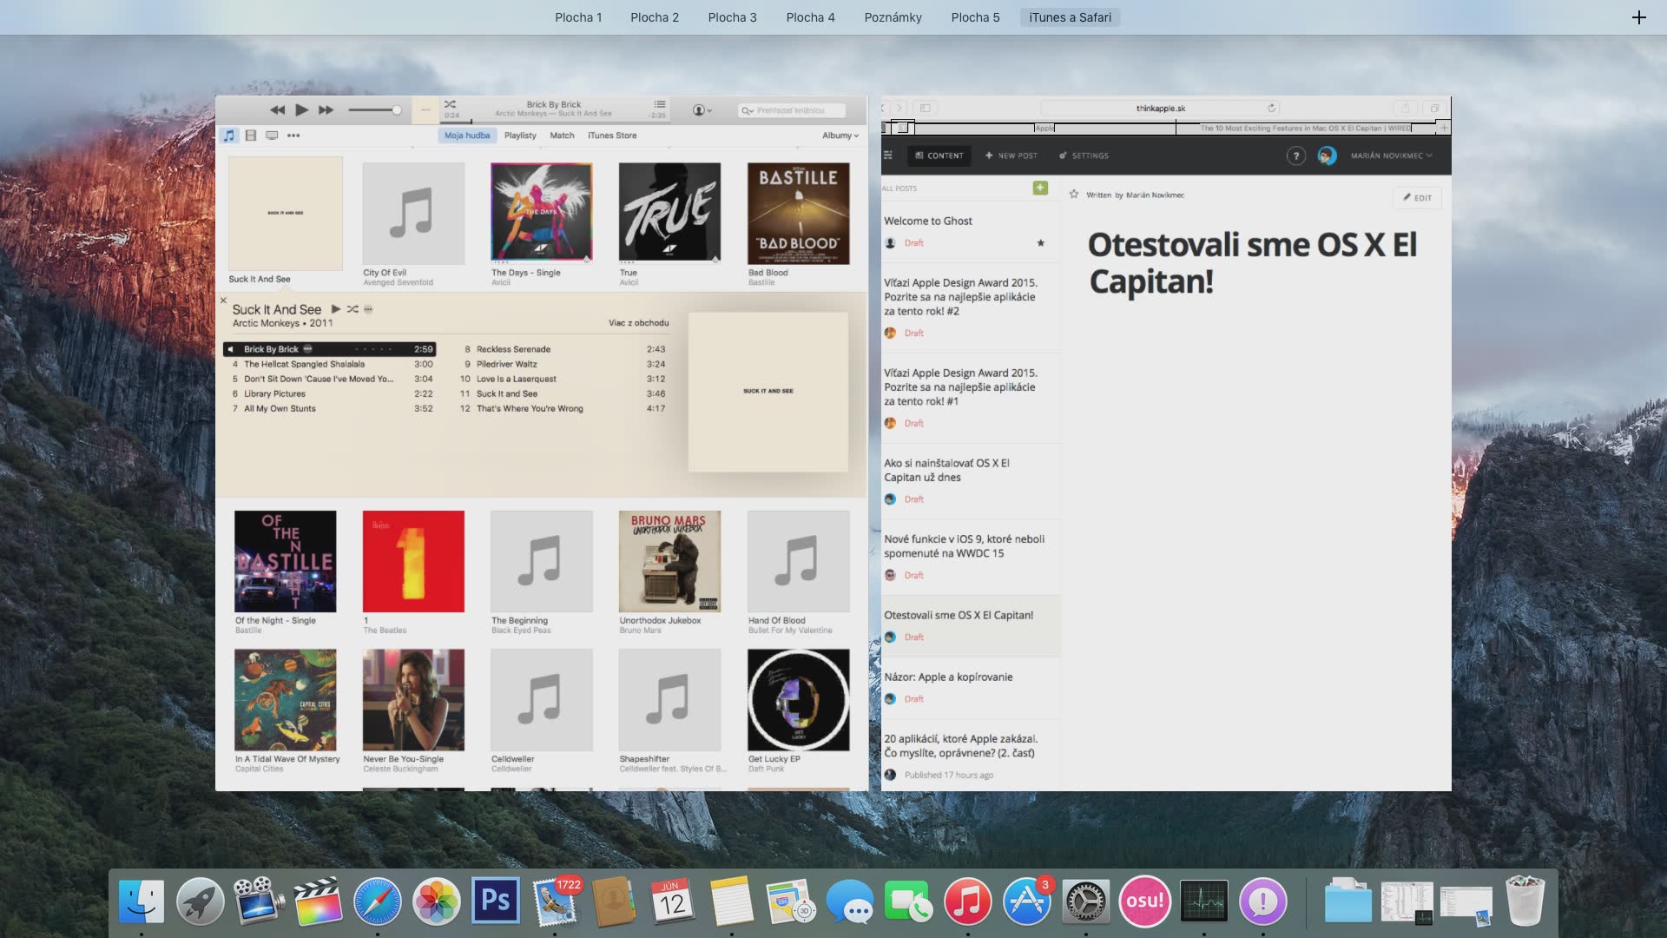Screen dimensions: 1667x938
Task: Switch to the WIRED El Capitan tab
Action: click(1306, 128)
